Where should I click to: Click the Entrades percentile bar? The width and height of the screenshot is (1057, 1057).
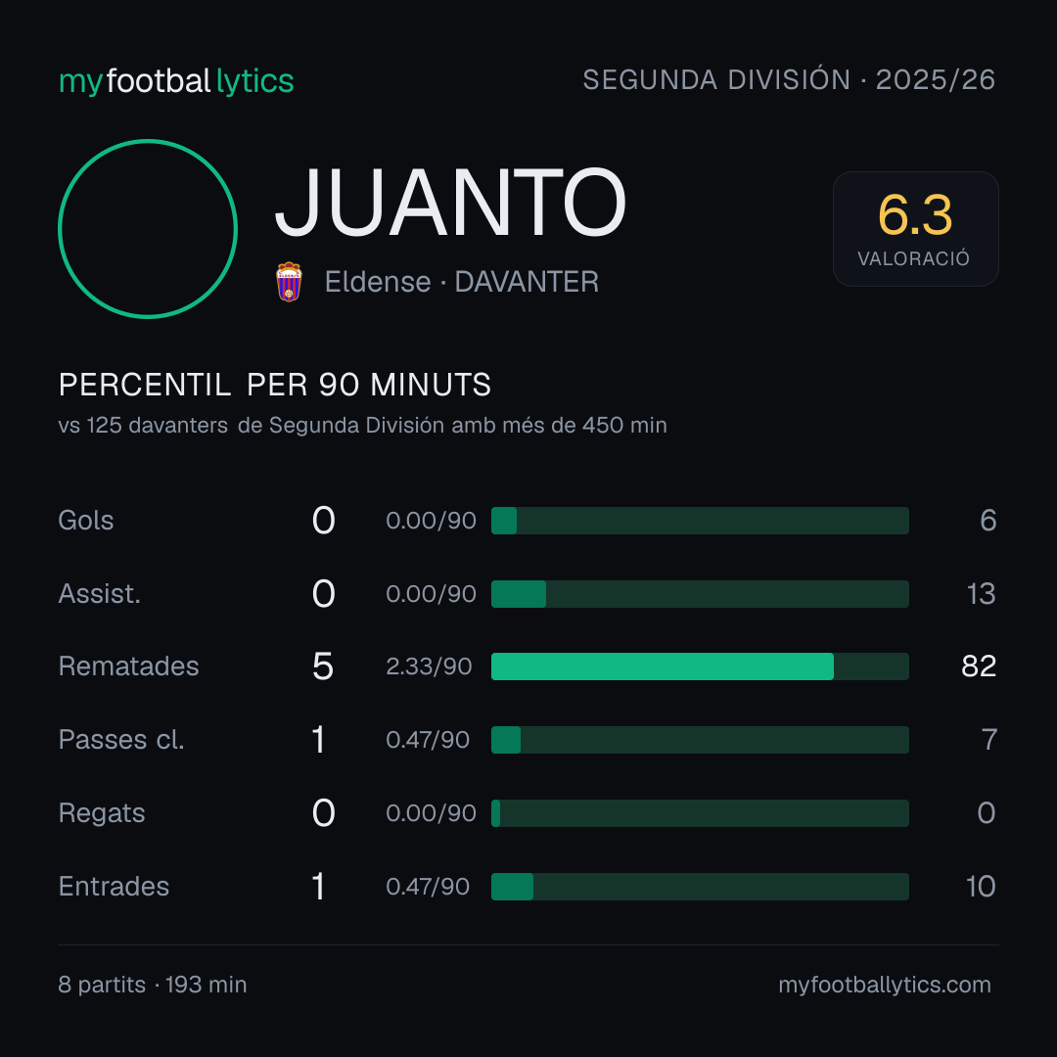tap(700, 887)
